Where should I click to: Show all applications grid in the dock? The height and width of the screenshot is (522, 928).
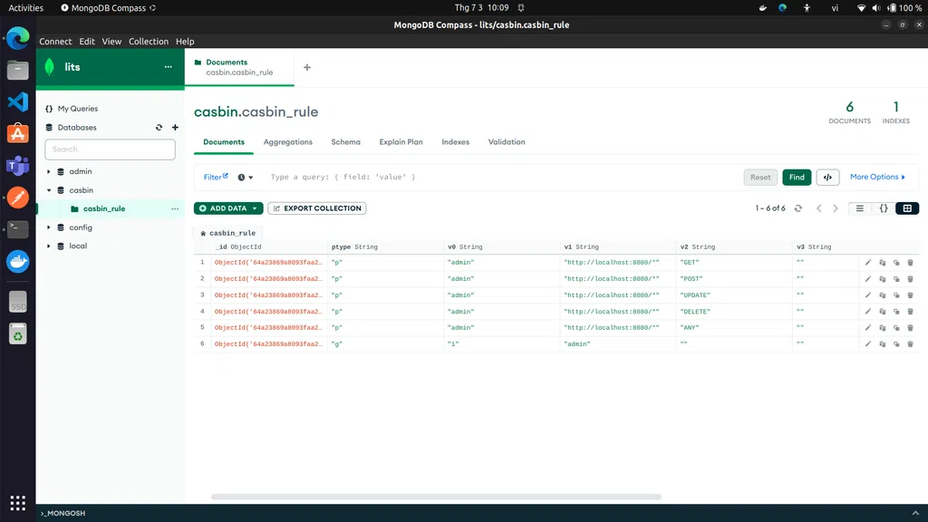[18, 503]
